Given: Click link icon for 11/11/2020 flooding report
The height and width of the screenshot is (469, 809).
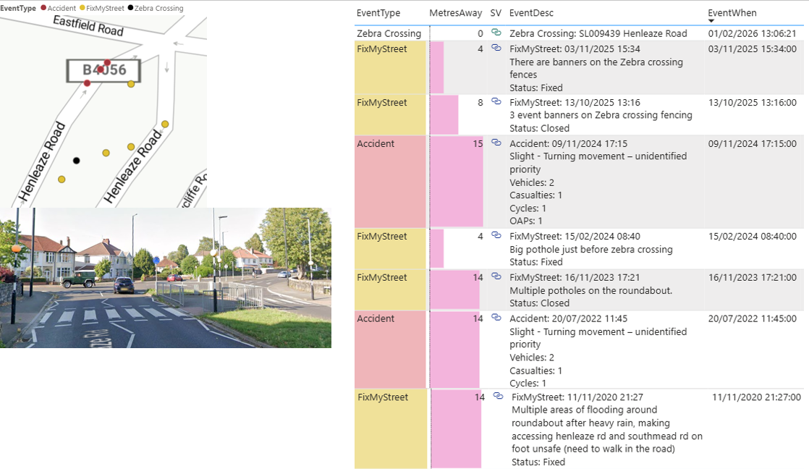Looking at the screenshot, I should click(x=498, y=397).
